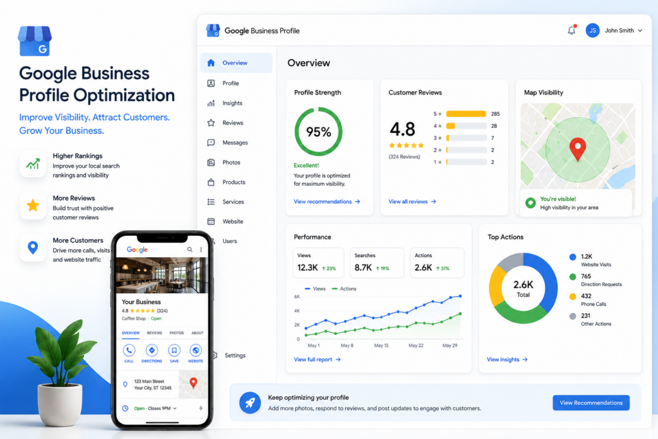Click the Searches 8.7K stat card
The height and width of the screenshot is (439, 658).
point(377,263)
